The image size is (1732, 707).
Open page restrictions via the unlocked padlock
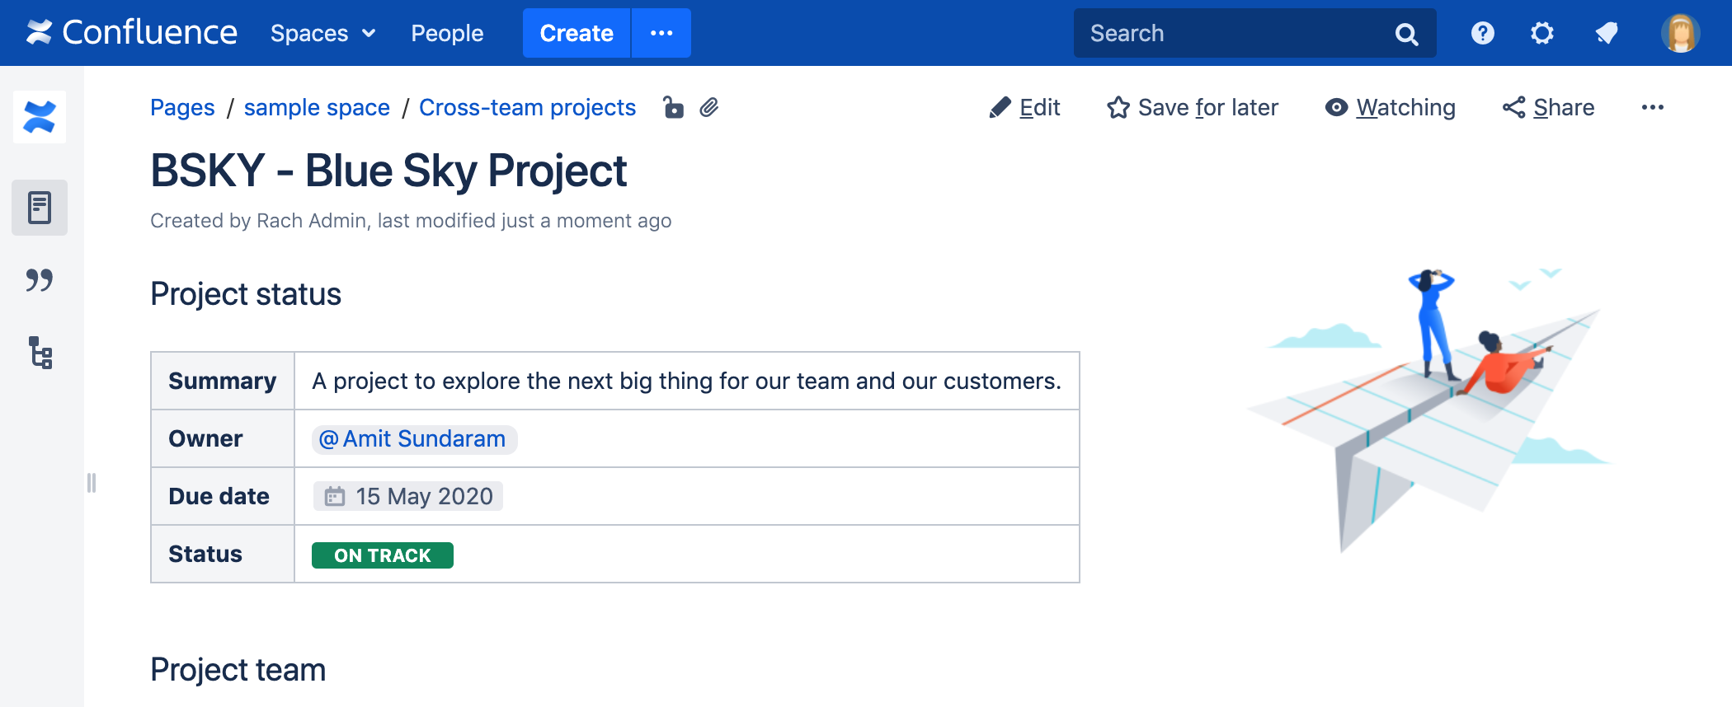click(x=673, y=107)
